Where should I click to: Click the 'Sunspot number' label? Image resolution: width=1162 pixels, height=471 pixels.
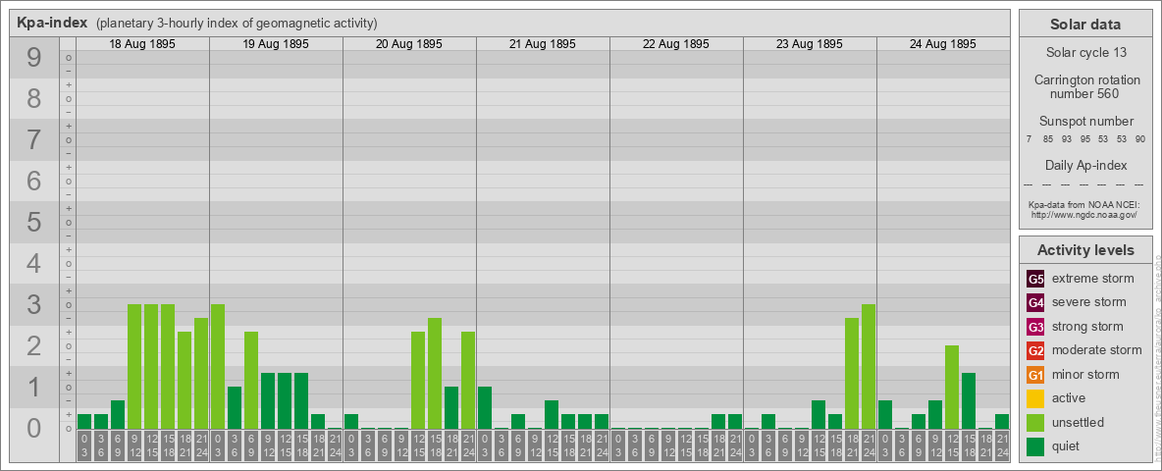pos(1086,122)
